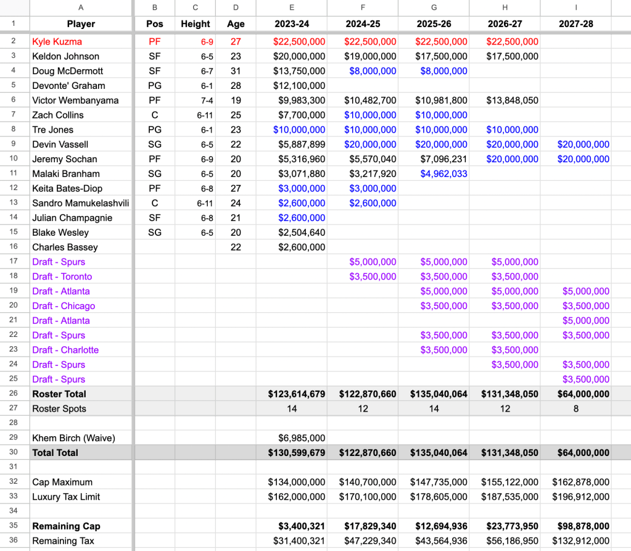
Task: Select the column A header
Action: (x=81, y=7)
